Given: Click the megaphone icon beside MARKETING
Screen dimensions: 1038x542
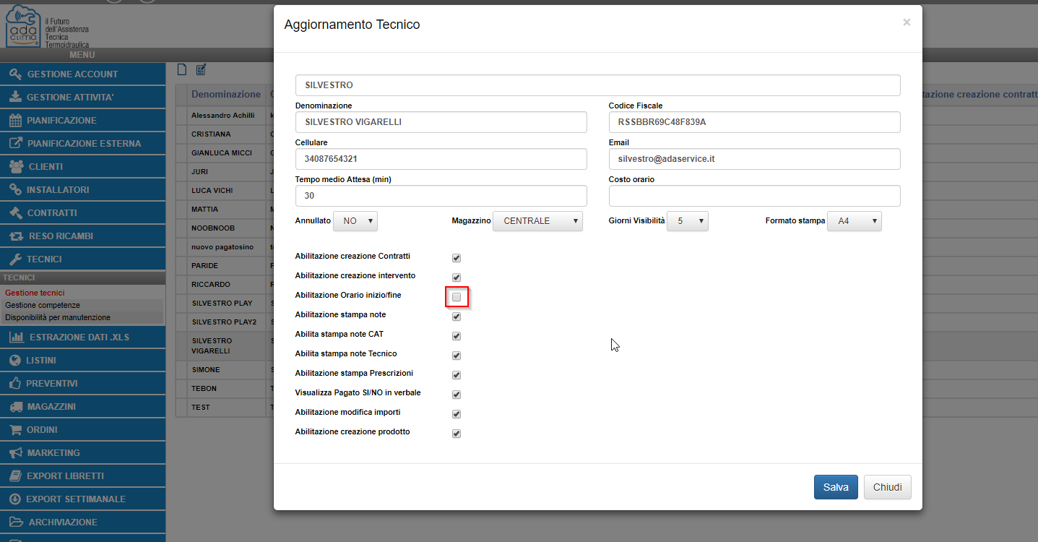Looking at the screenshot, I should (x=15, y=453).
